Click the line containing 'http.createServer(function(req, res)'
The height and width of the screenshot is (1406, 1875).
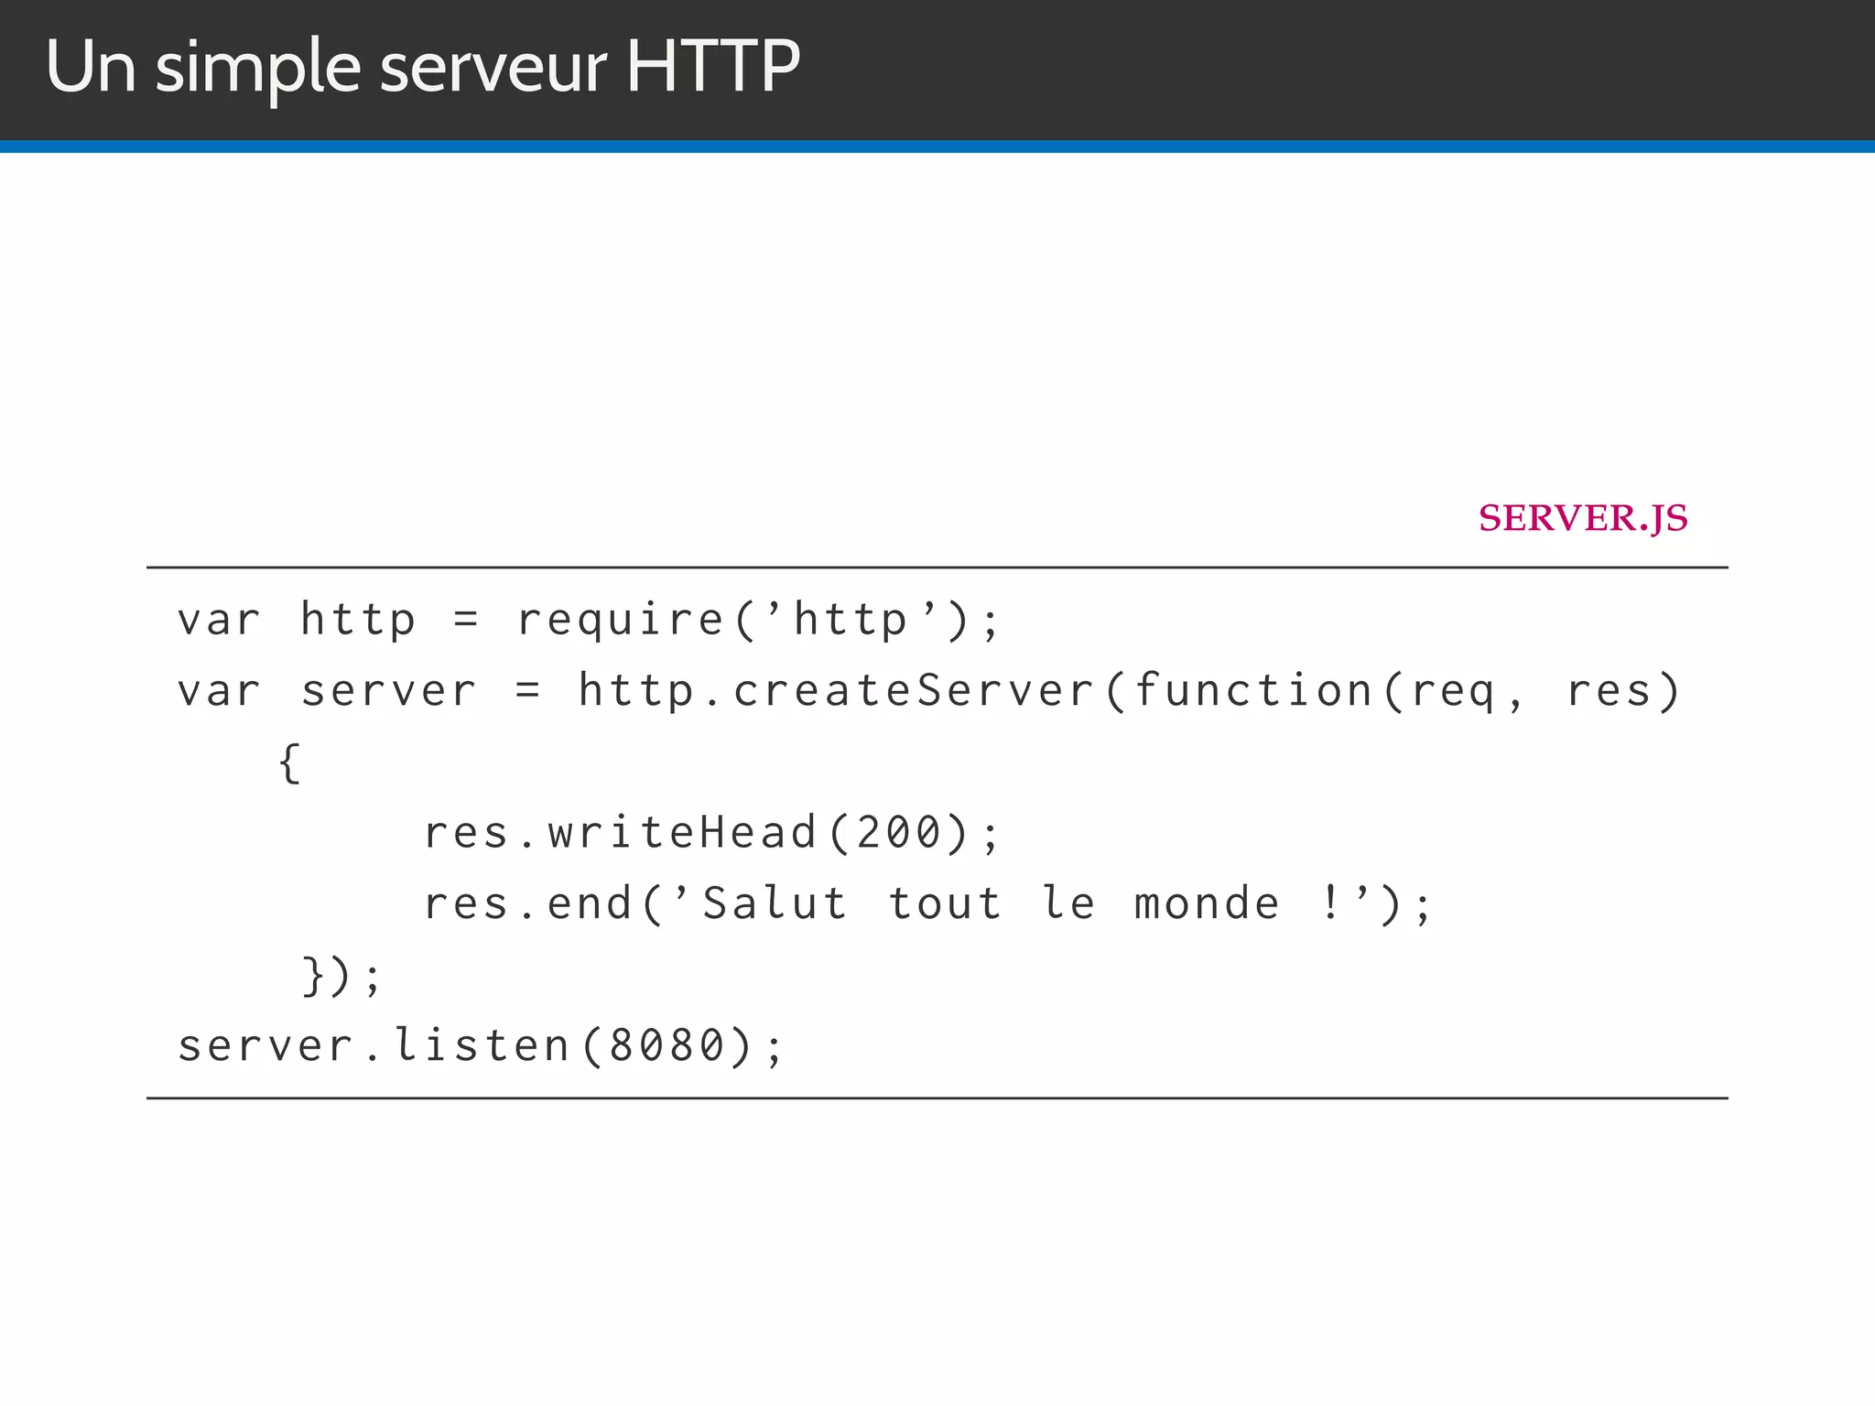click(929, 691)
